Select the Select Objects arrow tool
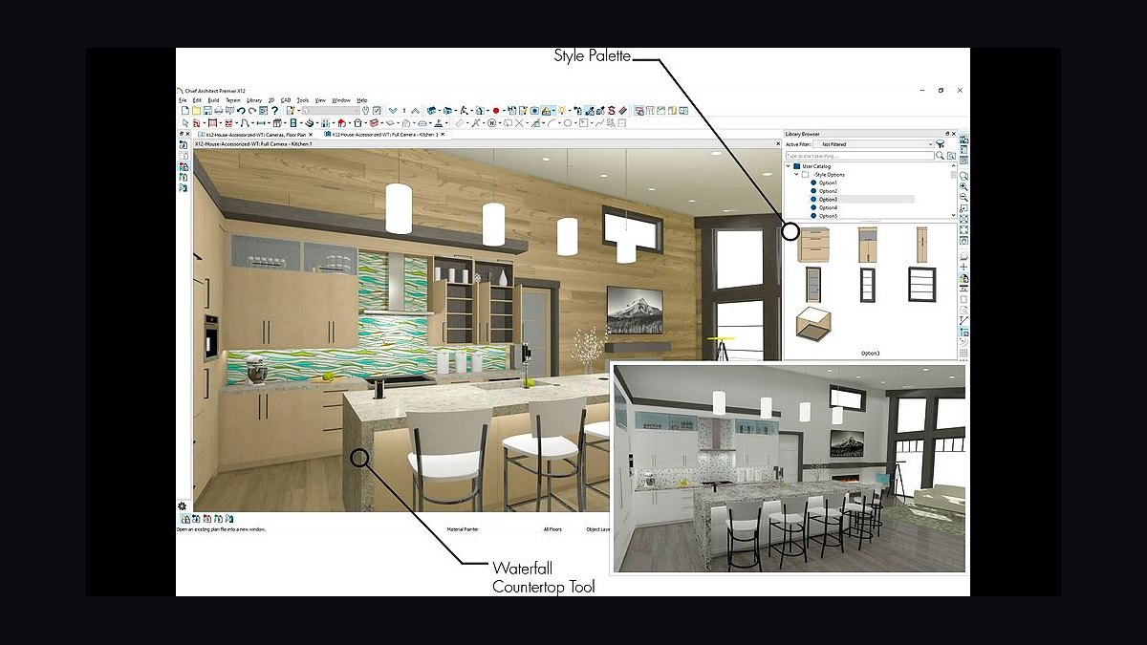The image size is (1147, 645). pos(185,123)
